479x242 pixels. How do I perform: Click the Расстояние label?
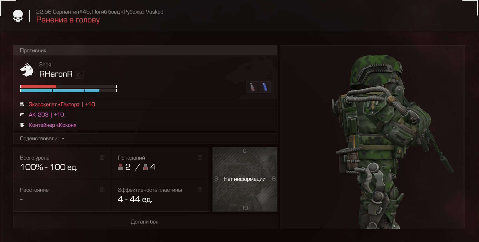pos(34,190)
